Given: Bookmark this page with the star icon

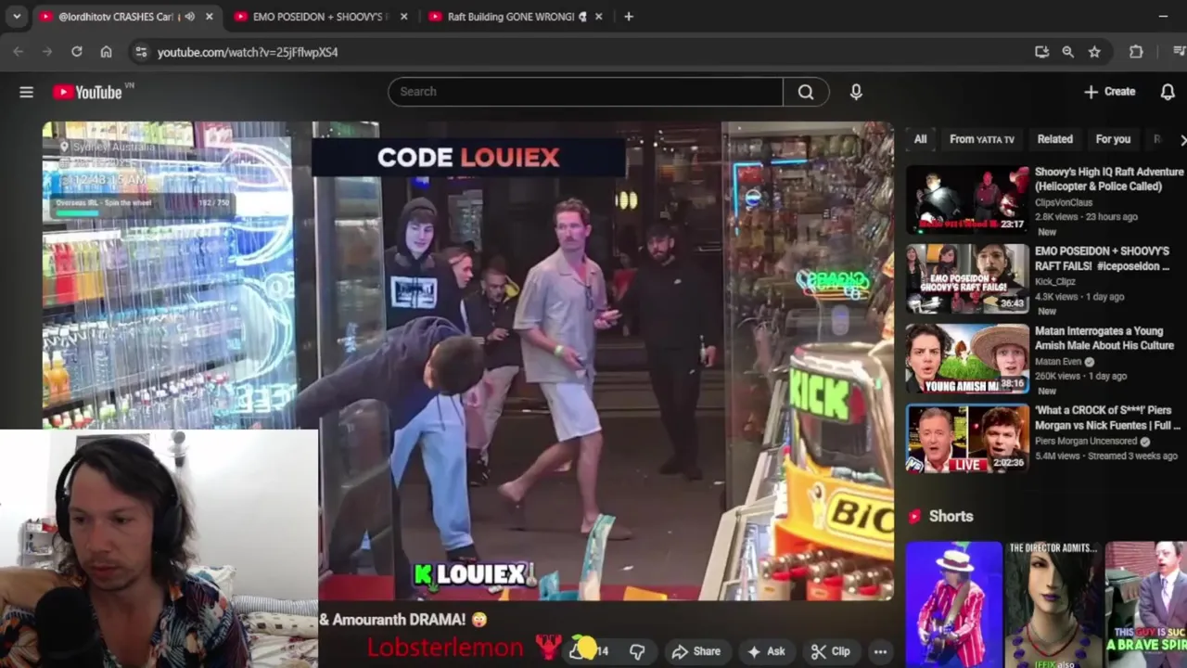Looking at the screenshot, I should click(1094, 52).
